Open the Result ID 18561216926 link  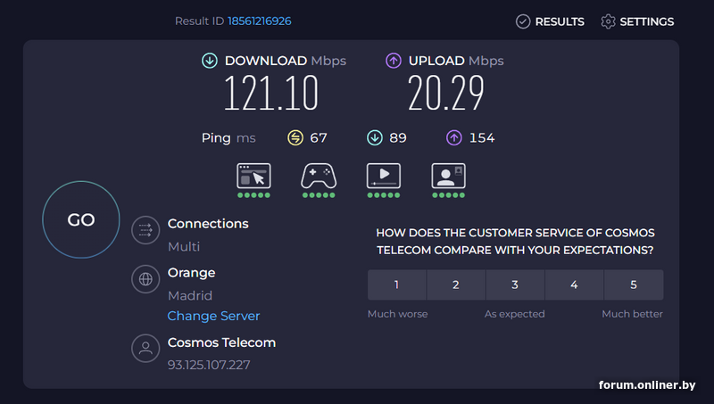click(x=259, y=21)
